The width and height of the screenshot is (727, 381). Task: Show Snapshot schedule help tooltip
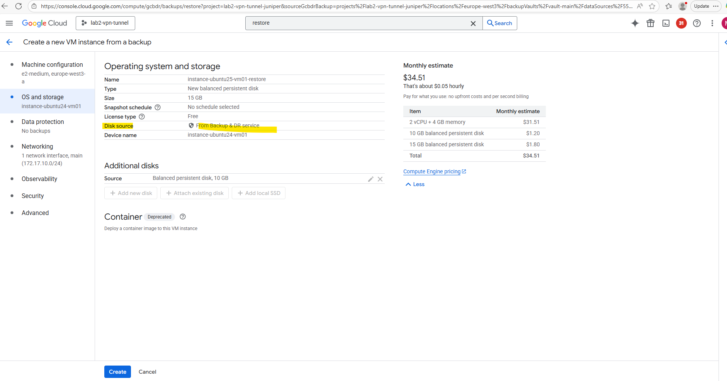(x=158, y=107)
